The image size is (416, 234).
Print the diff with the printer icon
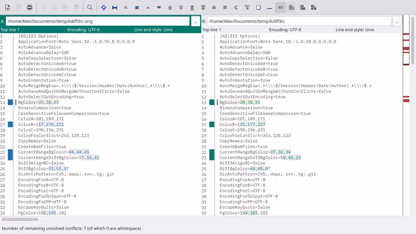pyautogui.click(x=29, y=8)
